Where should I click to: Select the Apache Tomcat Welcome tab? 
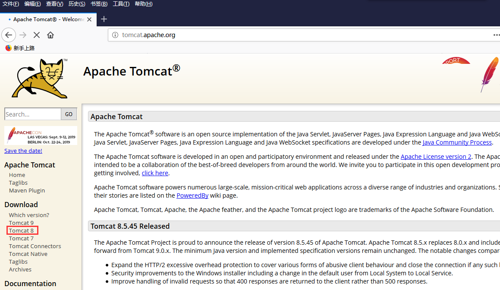[48, 19]
